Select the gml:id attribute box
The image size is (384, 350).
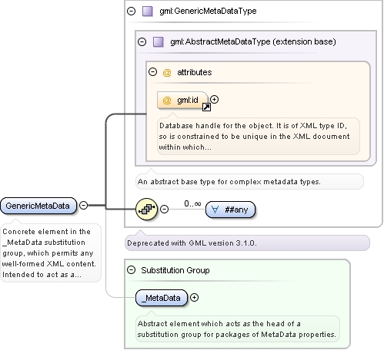(182, 100)
